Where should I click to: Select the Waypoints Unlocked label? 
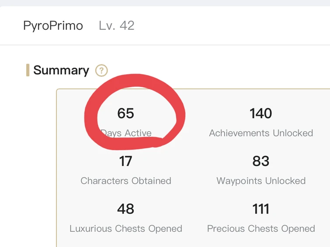click(x=261, y=181)
